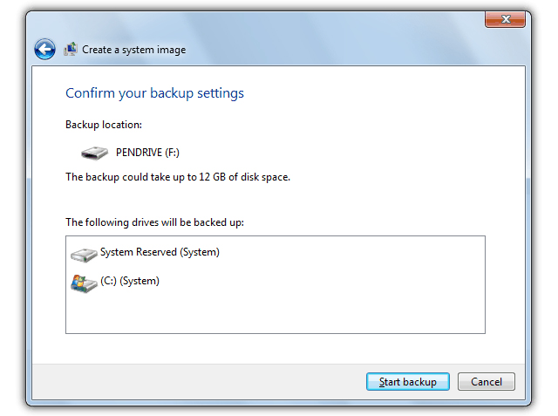The height and width of the screenshot is (416, 558).
Task: Click the system image wizard icon
Action: pyautogui.click(x=71, y=50)
